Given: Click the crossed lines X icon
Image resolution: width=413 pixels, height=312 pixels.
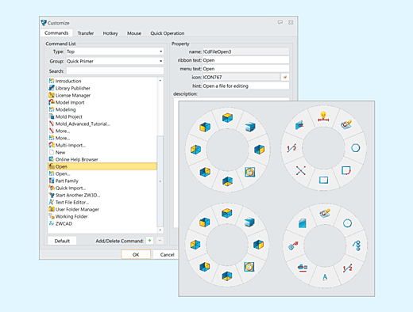Looking at the screenshot, I should click(x=301, y=170).
